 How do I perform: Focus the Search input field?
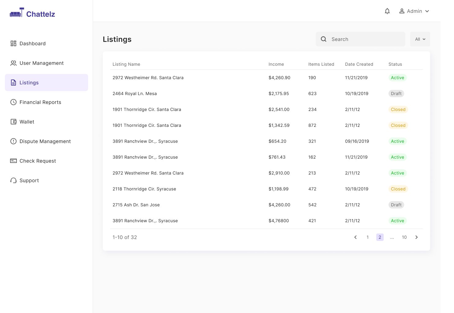tap(360, 39)
